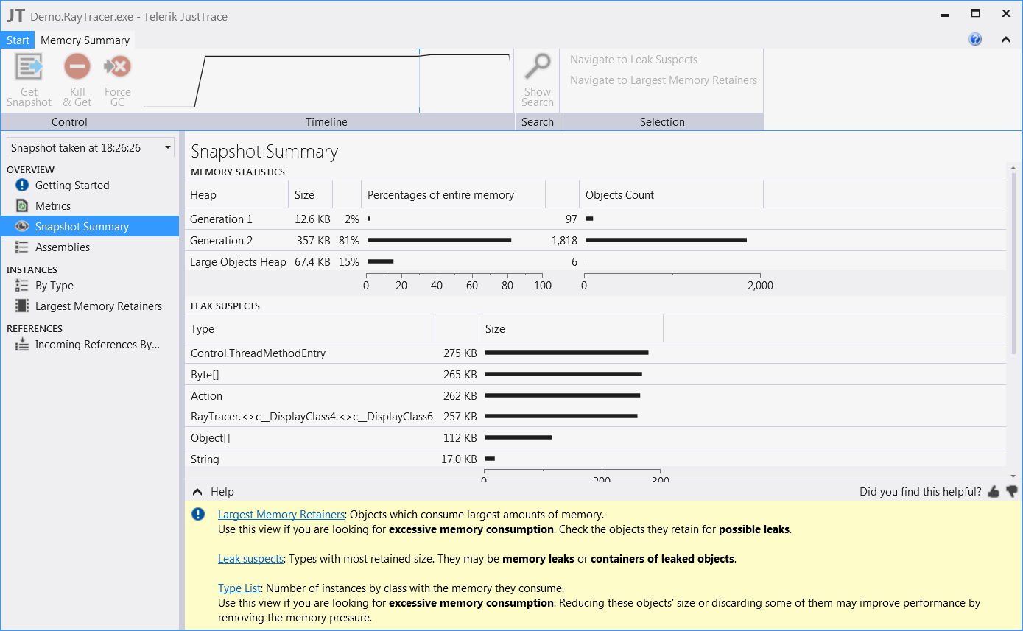
Task: Select the Action leak suspect row
Action: tap(595, 396)
